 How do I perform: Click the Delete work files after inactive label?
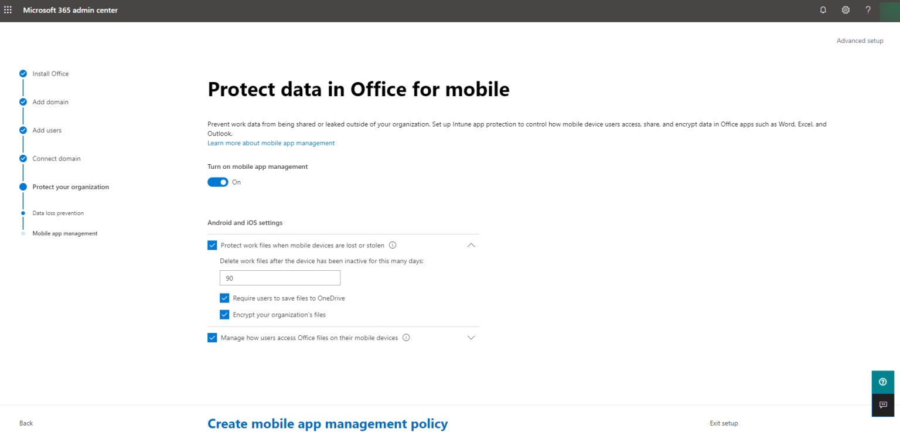[322, 261]
